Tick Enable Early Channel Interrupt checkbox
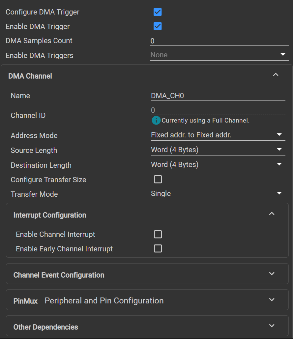 pyautogui.click(x=158, y=248)
